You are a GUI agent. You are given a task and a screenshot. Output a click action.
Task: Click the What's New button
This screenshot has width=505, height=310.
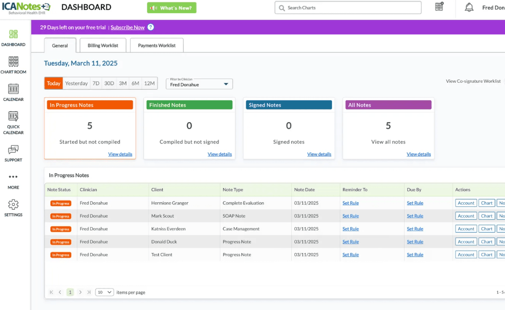pyautogui.click(x=171, y=8)
